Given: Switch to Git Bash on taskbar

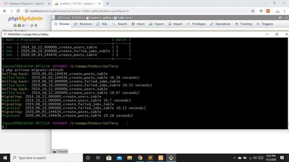Looking at the screenshot, I should (171, 158).
